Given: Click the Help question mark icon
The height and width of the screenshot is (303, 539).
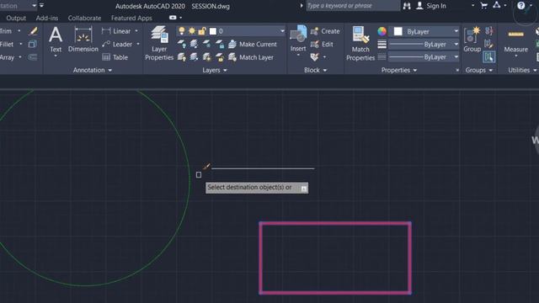Looking at the screenshot, I should (520, 6).
